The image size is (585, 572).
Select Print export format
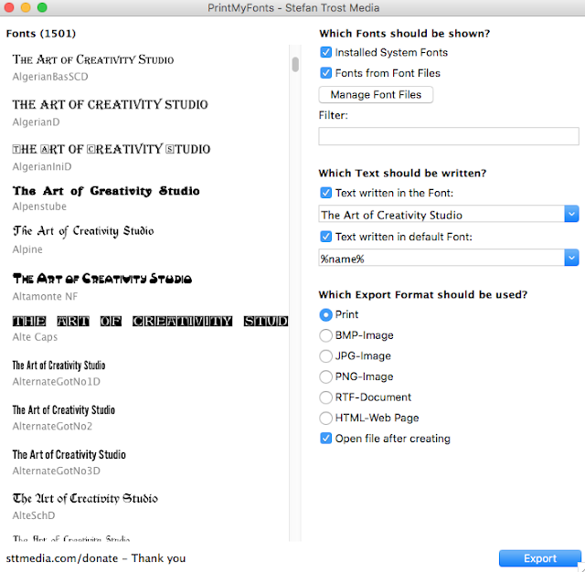[325, 314]
